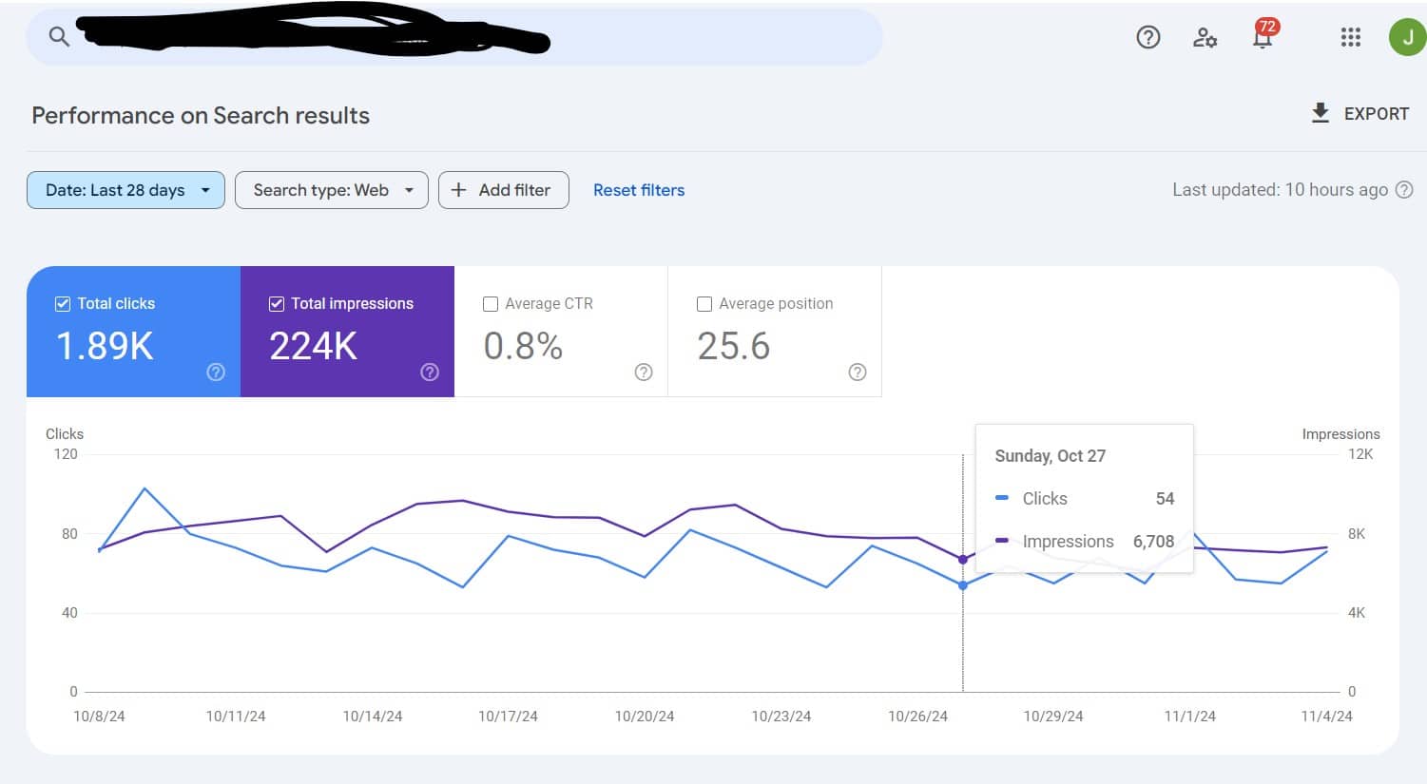The width and height of the screenshot is (1427, 784).
Task: Show help for Average position metric
Action: (858, 372)
